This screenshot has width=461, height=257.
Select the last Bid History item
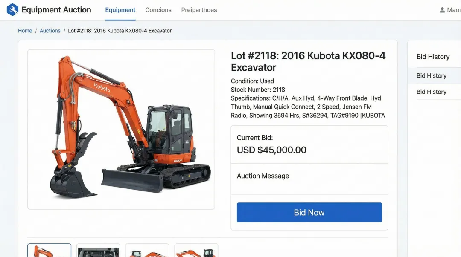[431, 92]
